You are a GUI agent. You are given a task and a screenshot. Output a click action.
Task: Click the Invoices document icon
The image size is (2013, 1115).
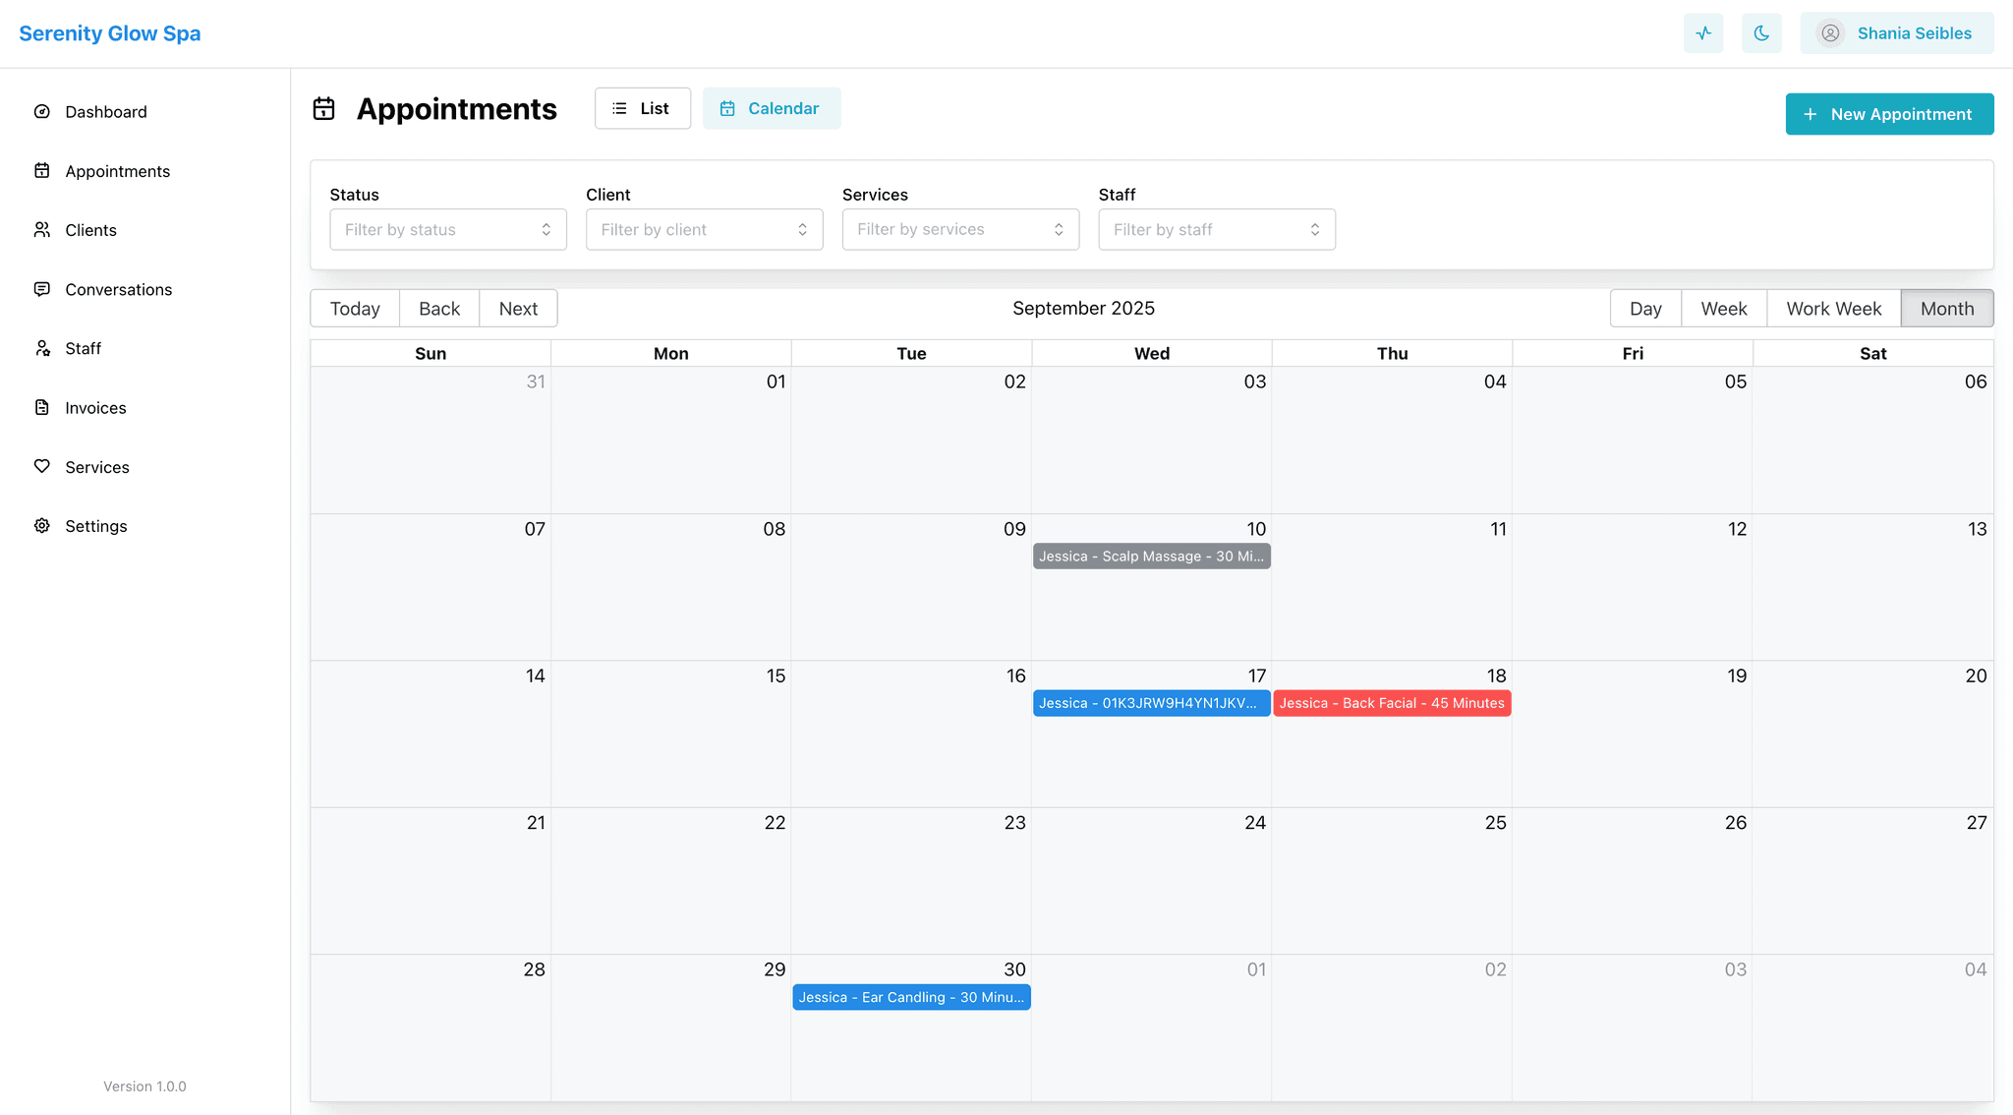(x=41, y=407)
